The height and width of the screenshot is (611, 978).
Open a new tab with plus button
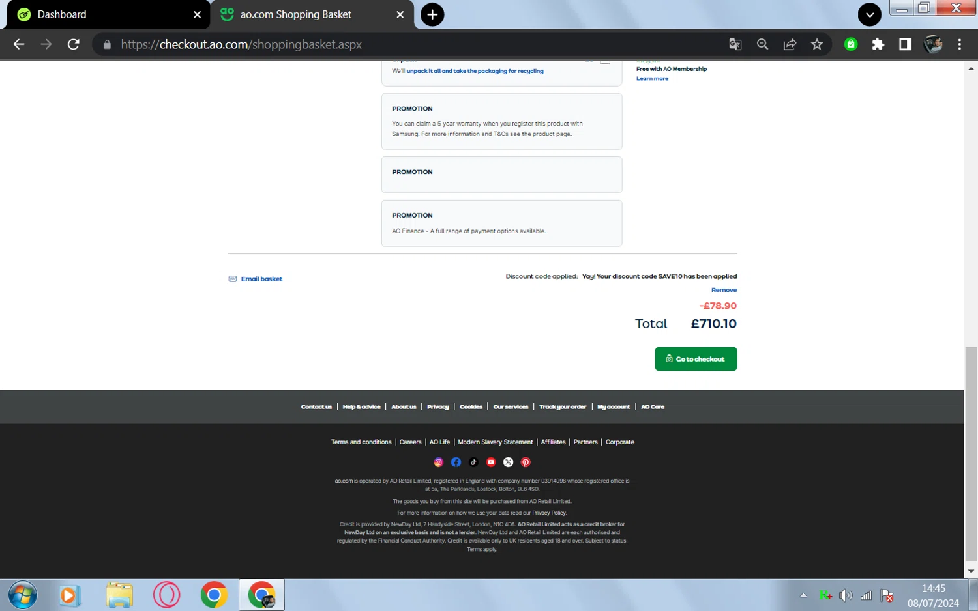click(x=432, y=14)
